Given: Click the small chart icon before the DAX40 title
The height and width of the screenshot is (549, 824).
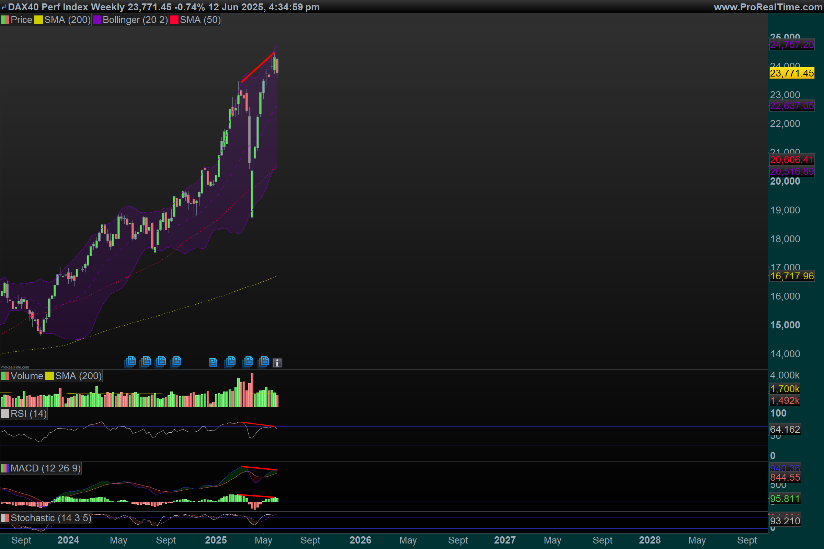Looking at the screenshot, I should coord(3,7).
